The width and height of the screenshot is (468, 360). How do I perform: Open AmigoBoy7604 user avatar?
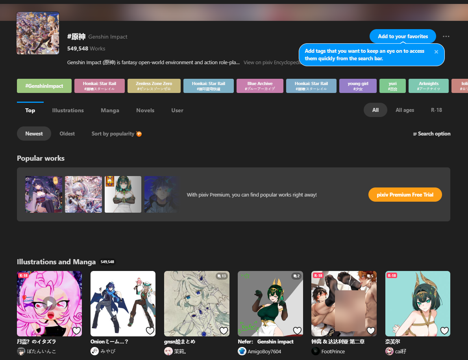(242, 351)
